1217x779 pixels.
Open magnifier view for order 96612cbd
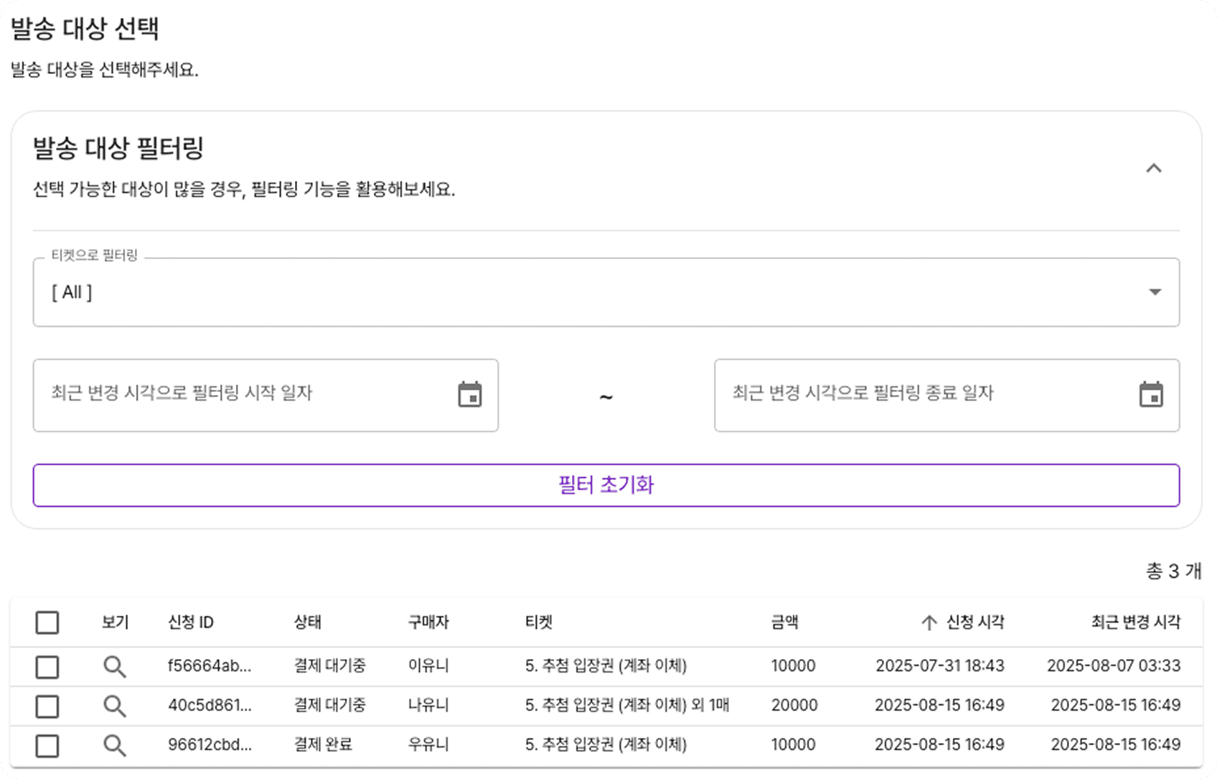point(115,746)
